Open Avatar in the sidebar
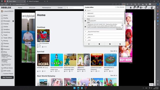 pos(5,26)
